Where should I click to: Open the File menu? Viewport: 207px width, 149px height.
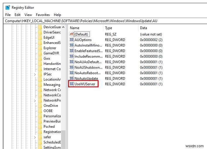pyautogui.click(x=8, y=15)
